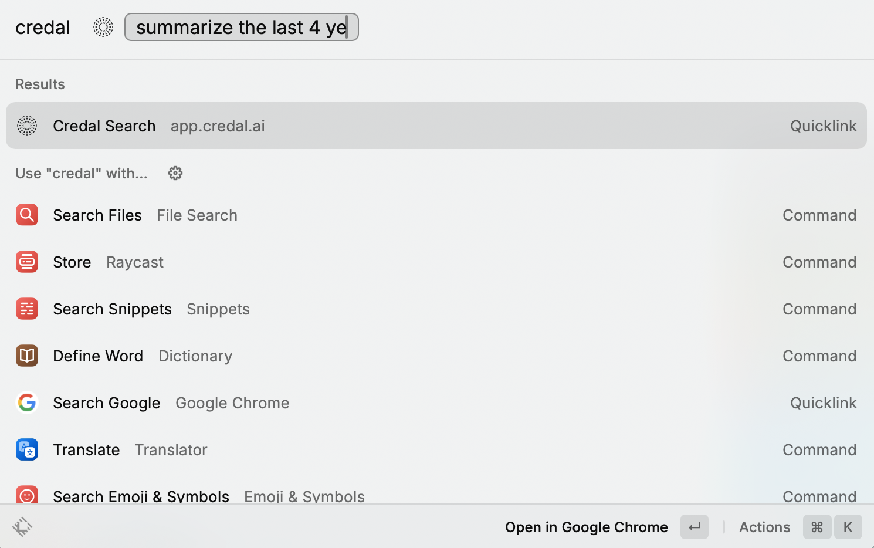Click the Emoji & Symbols icon
The width and height of the screenshot is (874, 548).
click(27, 496)
